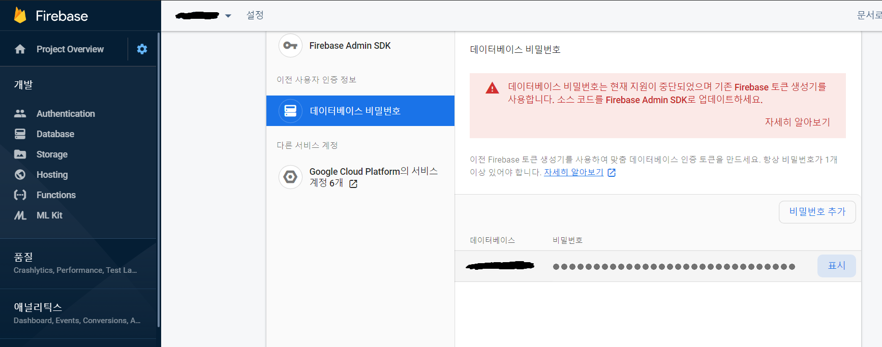
Task: Click red 자세히 알아보기 link in warning
Action: (x=797, y=122)
